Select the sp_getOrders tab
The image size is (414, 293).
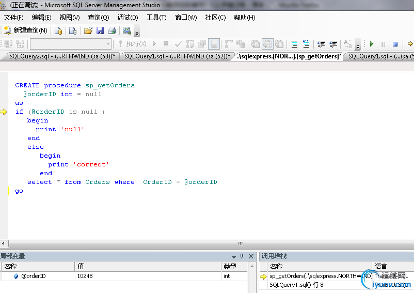pyautogui.click(x=289, y=56)
